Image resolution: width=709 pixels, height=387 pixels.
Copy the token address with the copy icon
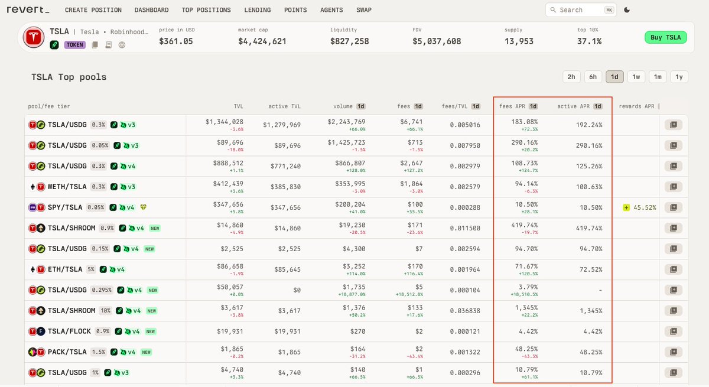(95, 44)
